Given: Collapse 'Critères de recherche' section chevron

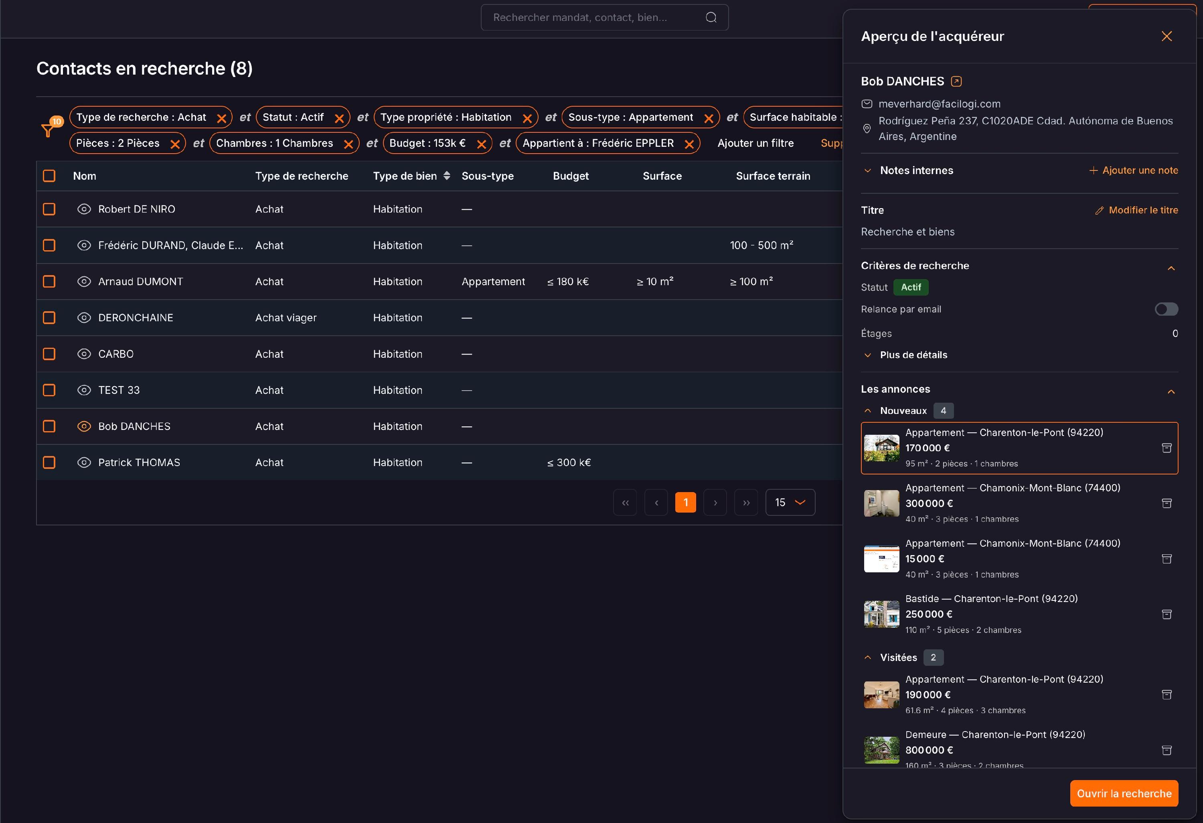Looking at the screenshot, I should coord(1171,268).
